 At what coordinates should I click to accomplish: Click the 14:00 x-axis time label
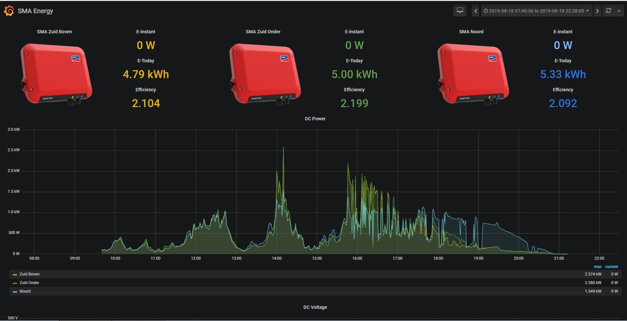[x=277, y=258]
